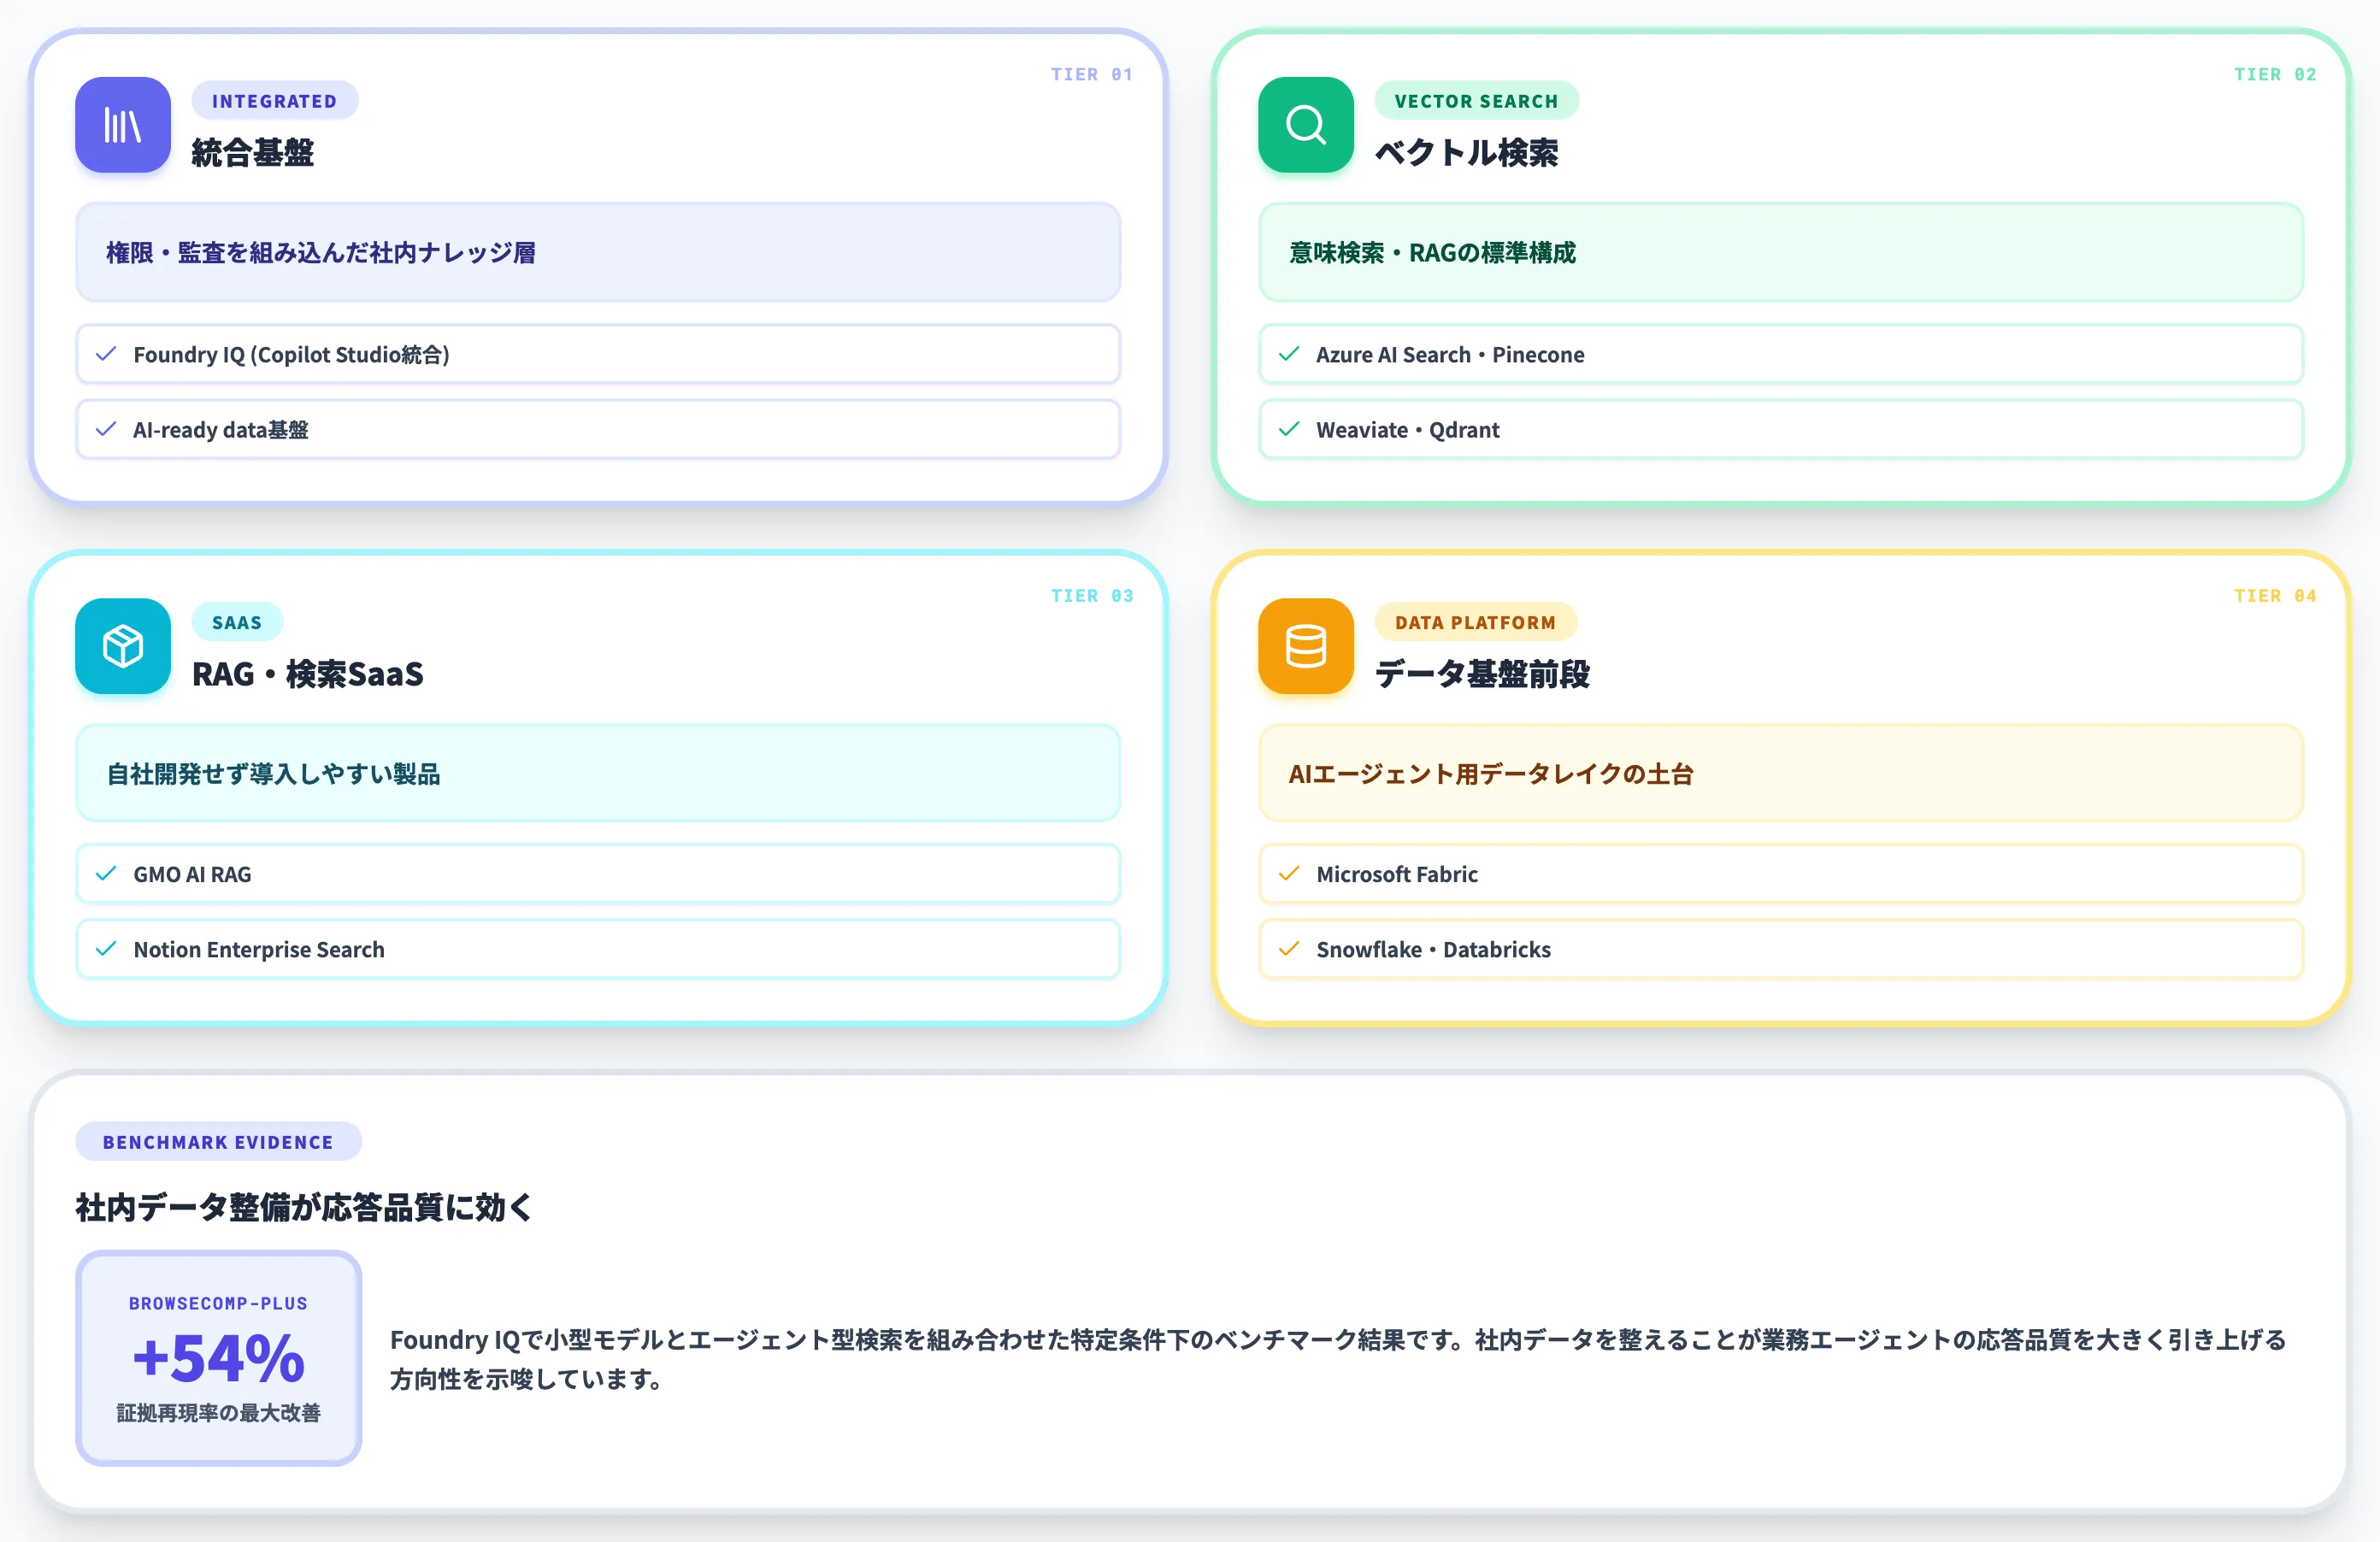
Task: Click the Azure AI Search・Pinecone text
Action: tap(1450, 354)
